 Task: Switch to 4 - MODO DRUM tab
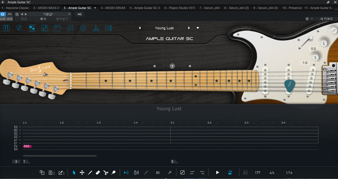(x=113, y=8)
